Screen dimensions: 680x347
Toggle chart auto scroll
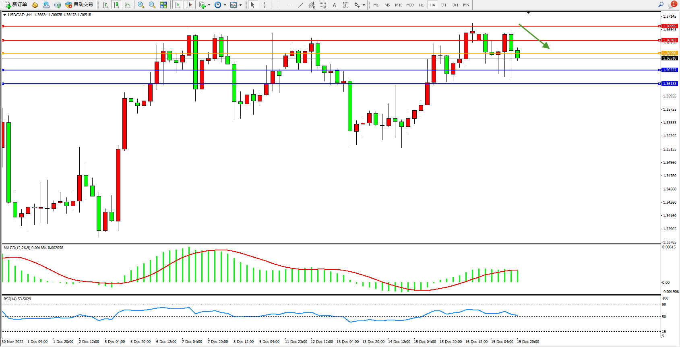(178, 5)
